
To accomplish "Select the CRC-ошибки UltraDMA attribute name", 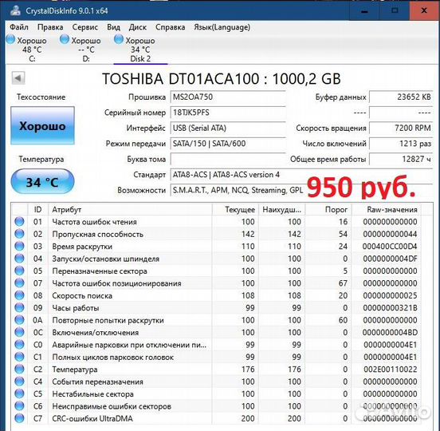I will pyautogui.click(x=92, y=419).
